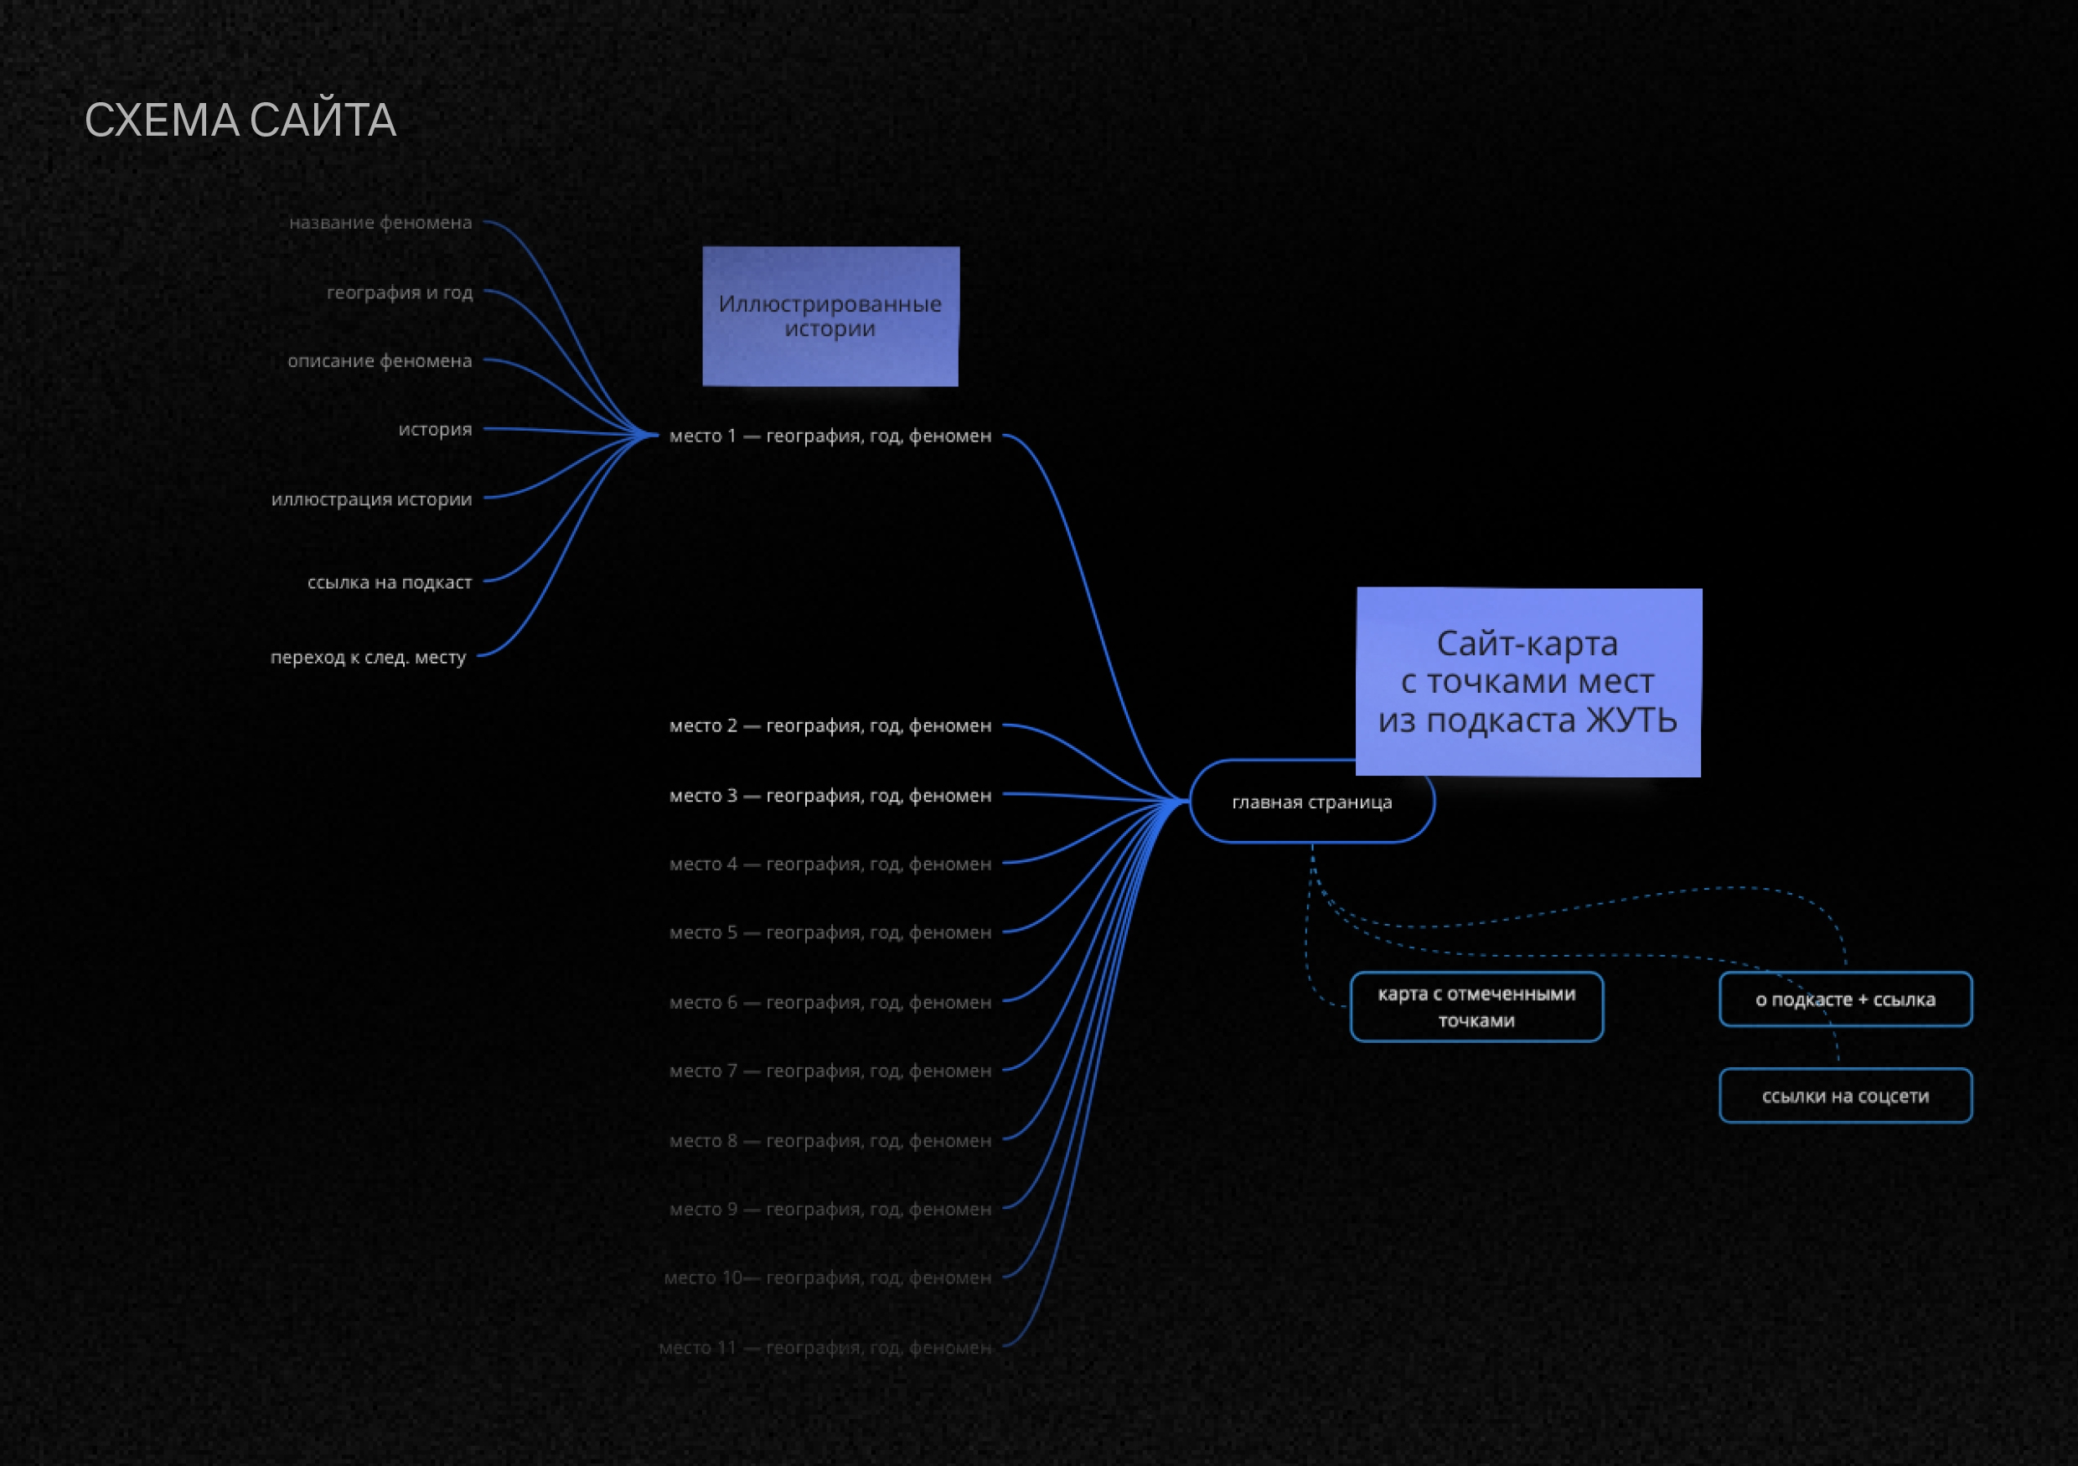Click the 'ссылка на подкаст' leaf label
This screenshot has height=1466, width=2078.
pyautogui.click(x=389, y=583)
